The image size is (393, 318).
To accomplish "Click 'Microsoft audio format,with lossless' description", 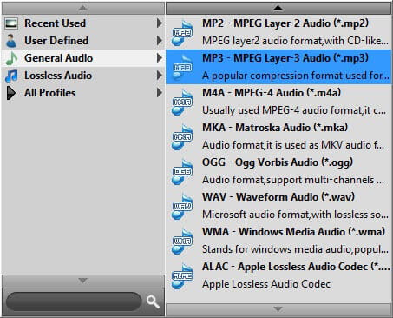I will (295, 215).
